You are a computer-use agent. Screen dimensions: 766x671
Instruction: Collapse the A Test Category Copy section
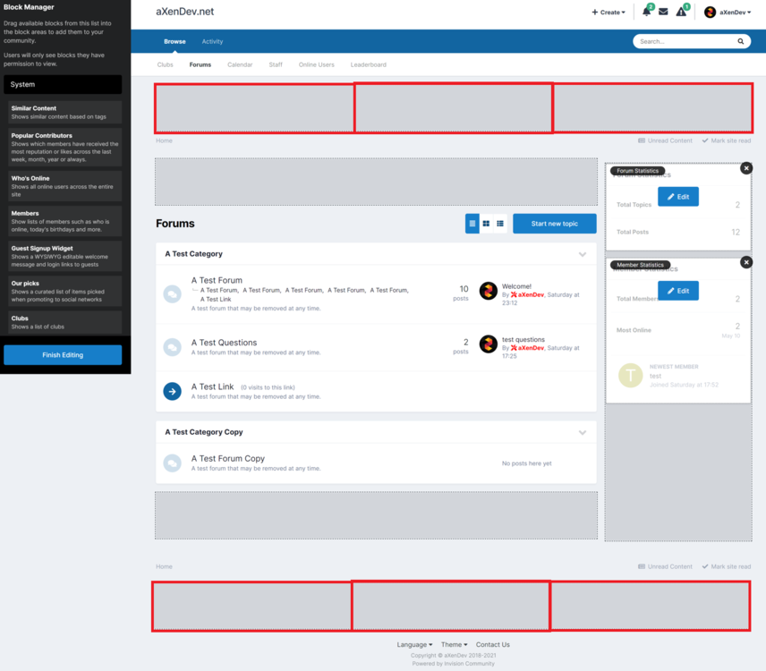583,432
